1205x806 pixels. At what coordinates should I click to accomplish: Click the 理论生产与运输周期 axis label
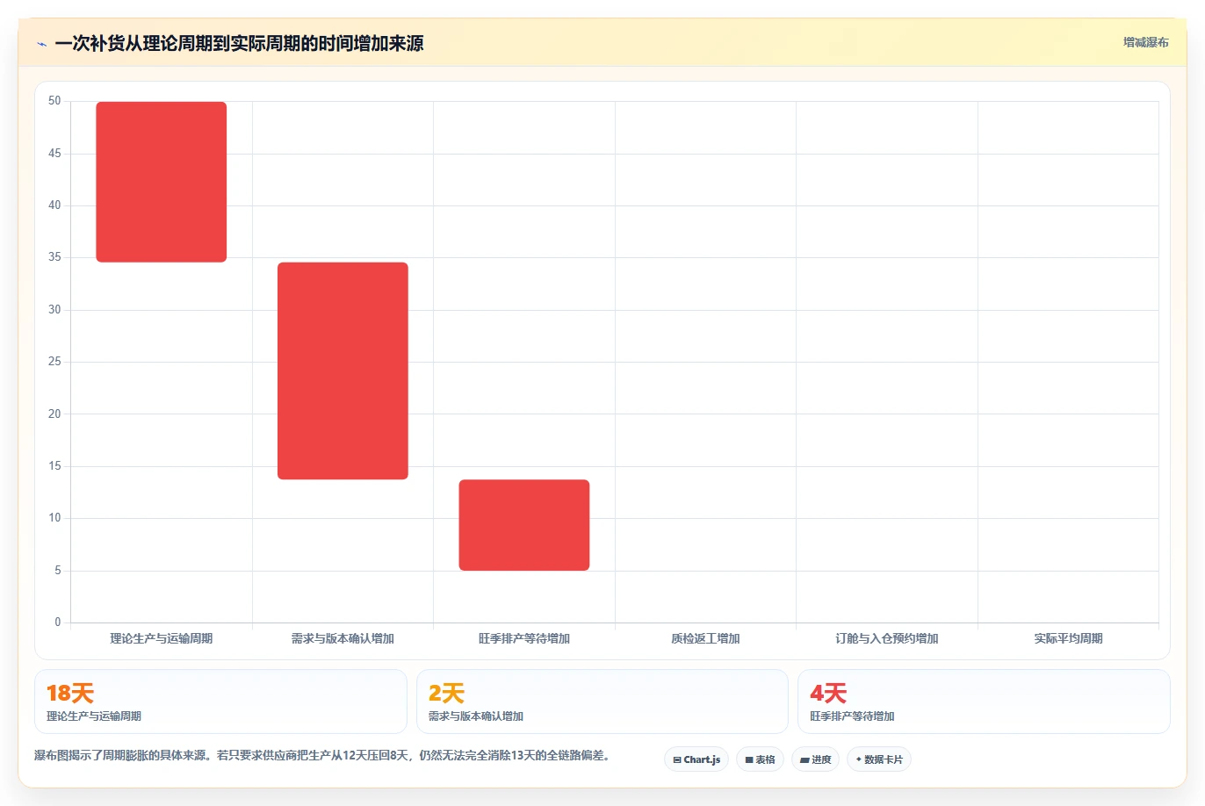162,639
